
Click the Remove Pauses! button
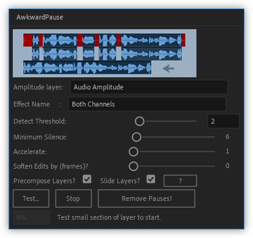(x=147, y=198)
